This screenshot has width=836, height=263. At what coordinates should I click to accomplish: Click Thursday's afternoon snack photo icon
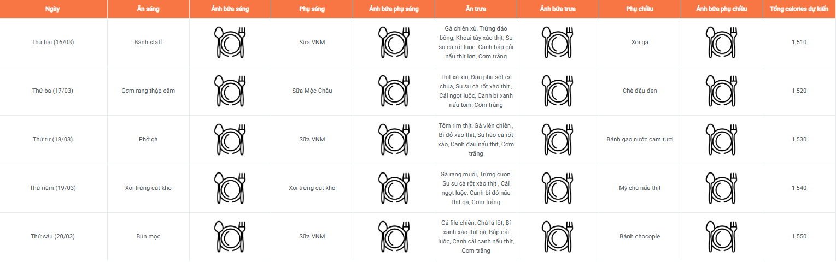tap(722, 188)
